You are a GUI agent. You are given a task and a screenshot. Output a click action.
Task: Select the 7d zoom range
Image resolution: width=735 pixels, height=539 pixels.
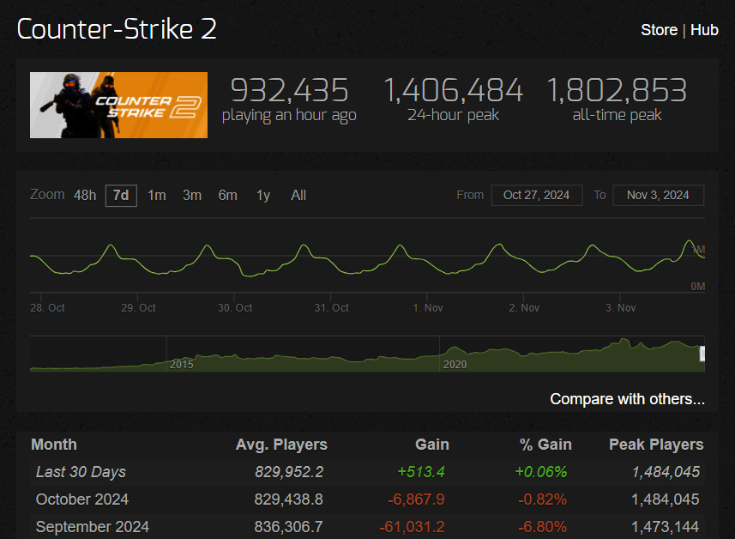[121, 195]
